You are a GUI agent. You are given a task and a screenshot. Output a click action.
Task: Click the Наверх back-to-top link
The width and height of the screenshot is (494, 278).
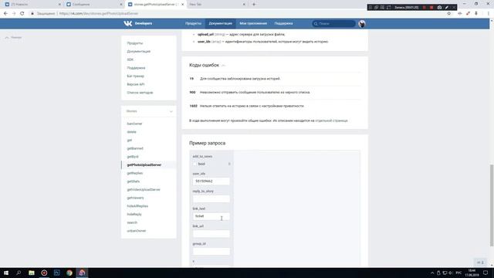(x=13, y=38)
